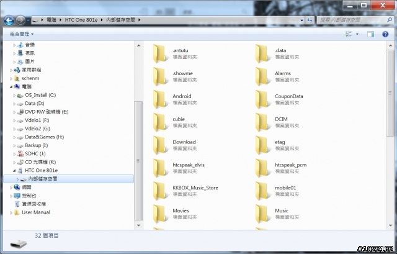Viewport: 397px width, 254px height.
Task: Click the Forward navigation arrow button
Action: click(20, 20)
